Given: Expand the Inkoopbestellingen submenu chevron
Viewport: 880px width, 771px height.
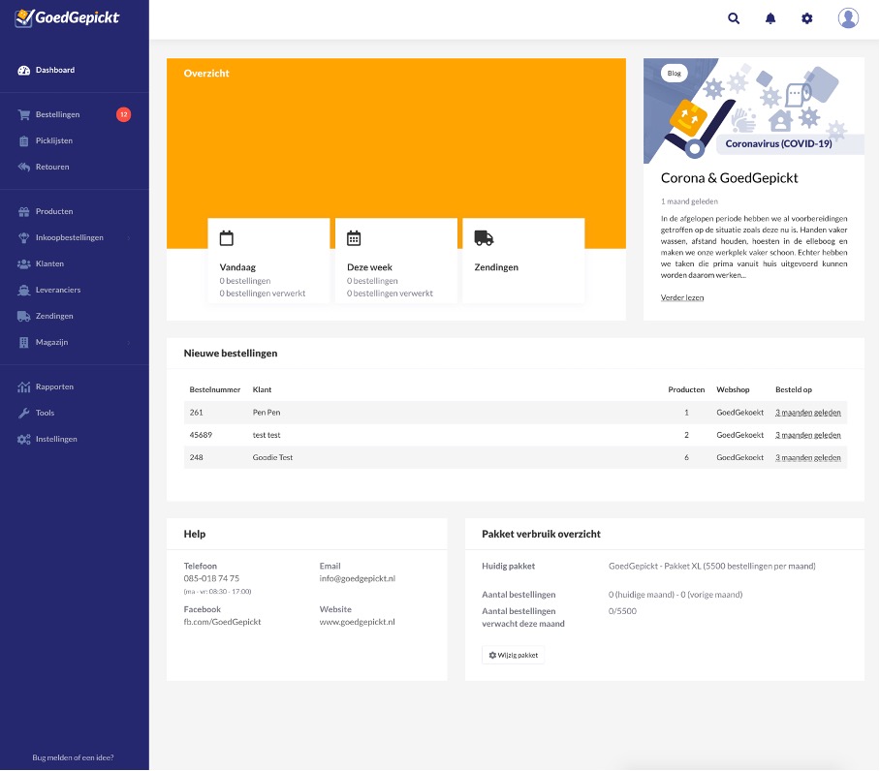Looking at the screenshot, I should pos(129,237).
